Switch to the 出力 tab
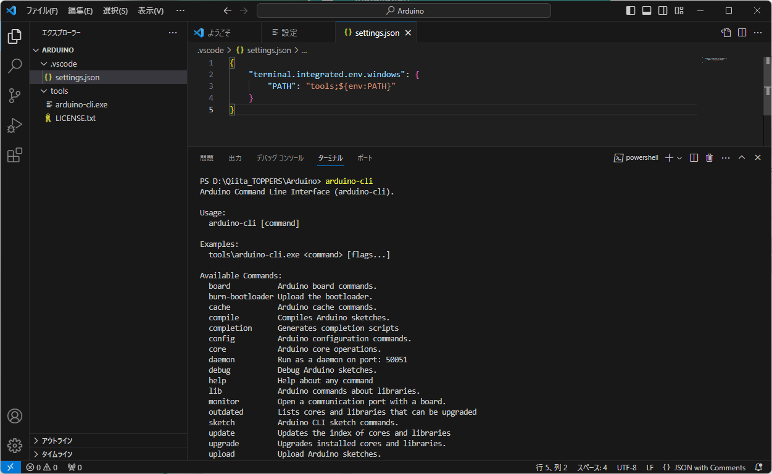 pos(235,157)
